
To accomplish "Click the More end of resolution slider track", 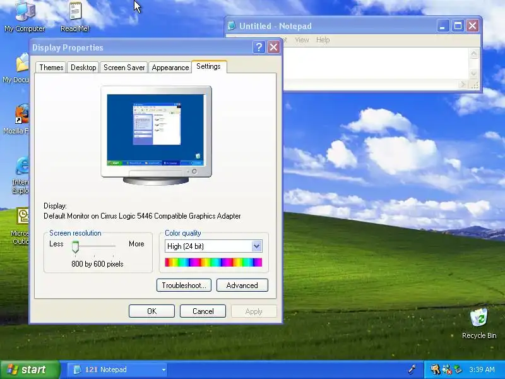I will 114,246.
